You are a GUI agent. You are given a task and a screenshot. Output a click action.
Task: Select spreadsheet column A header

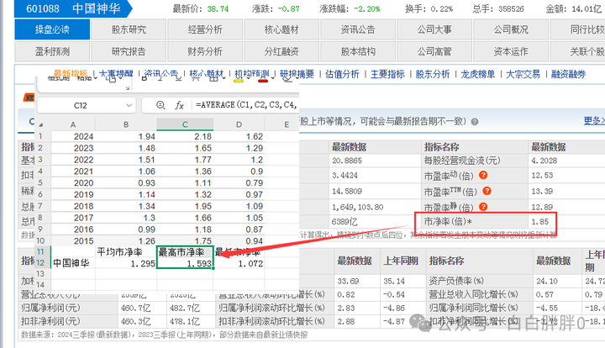[73, 124]
